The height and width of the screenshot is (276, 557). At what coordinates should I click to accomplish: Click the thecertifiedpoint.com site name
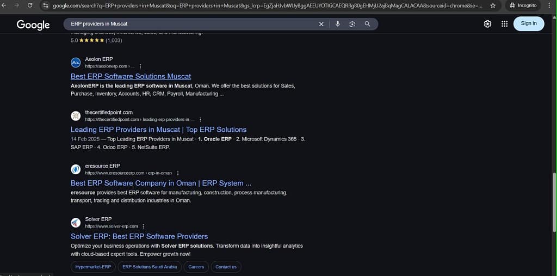[x=109, y=112]
